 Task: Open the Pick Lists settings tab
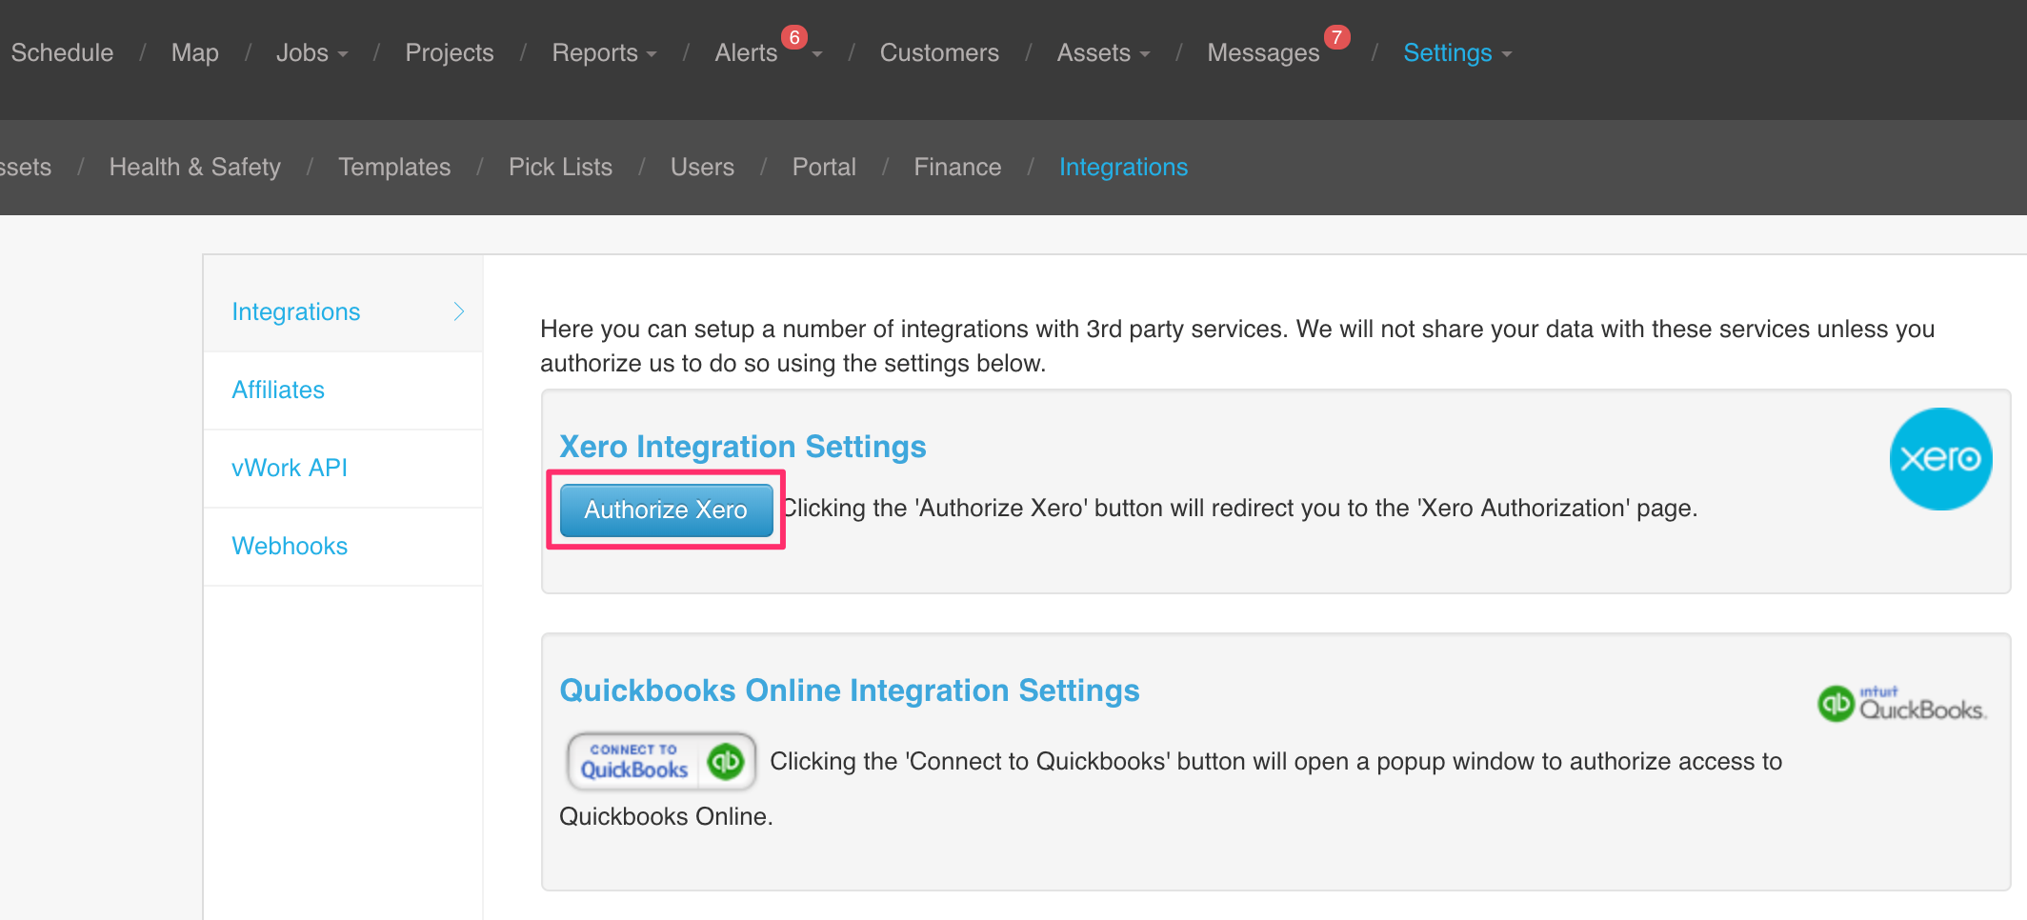tap(560, 168)
